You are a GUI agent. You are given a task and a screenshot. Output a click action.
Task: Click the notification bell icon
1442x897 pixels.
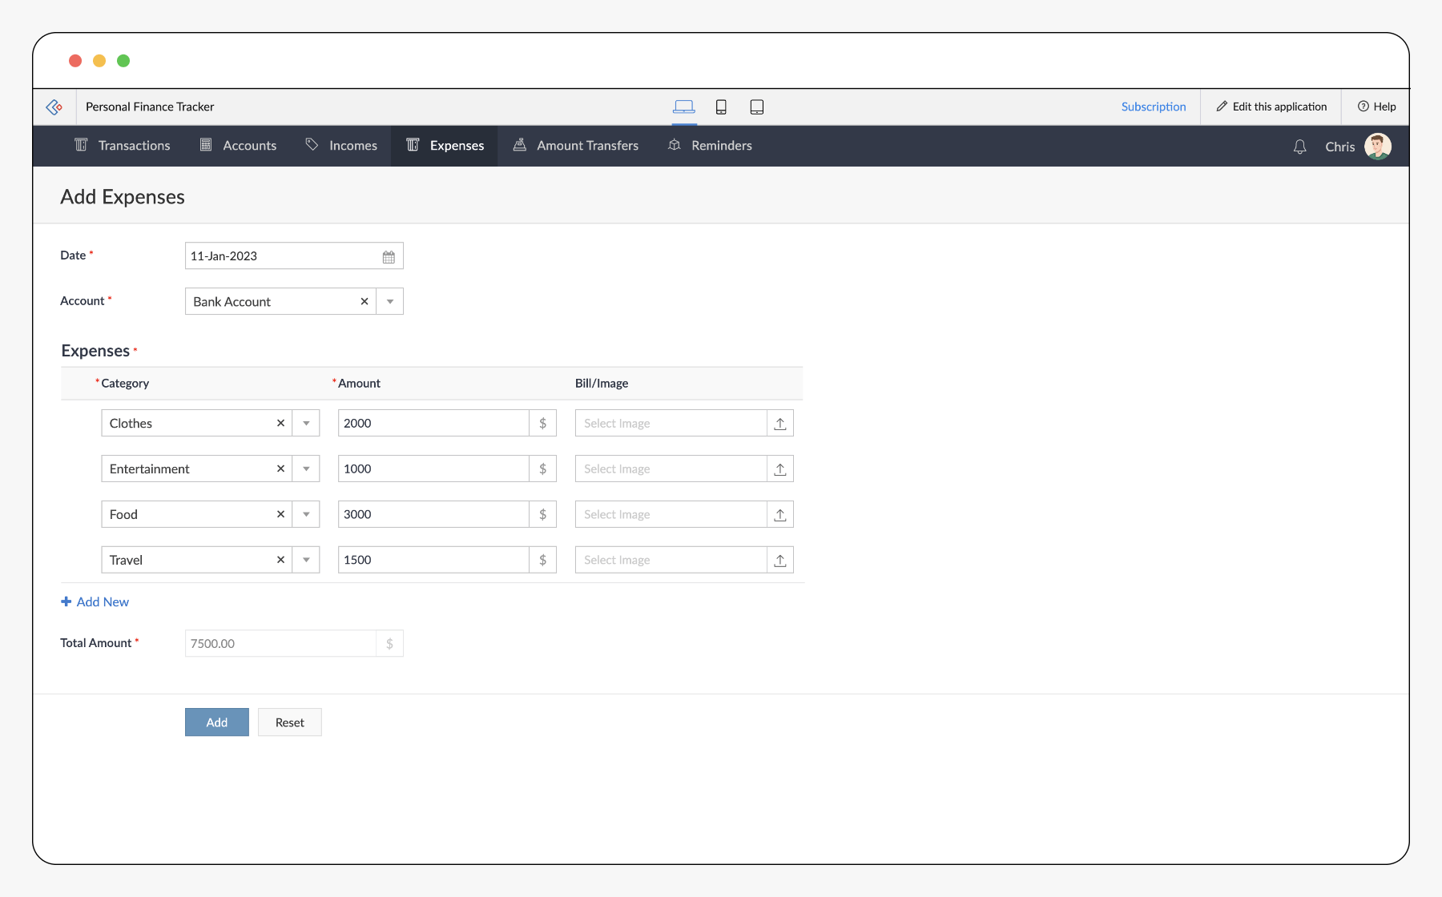pyautogui.click(x=1299, y=147)
